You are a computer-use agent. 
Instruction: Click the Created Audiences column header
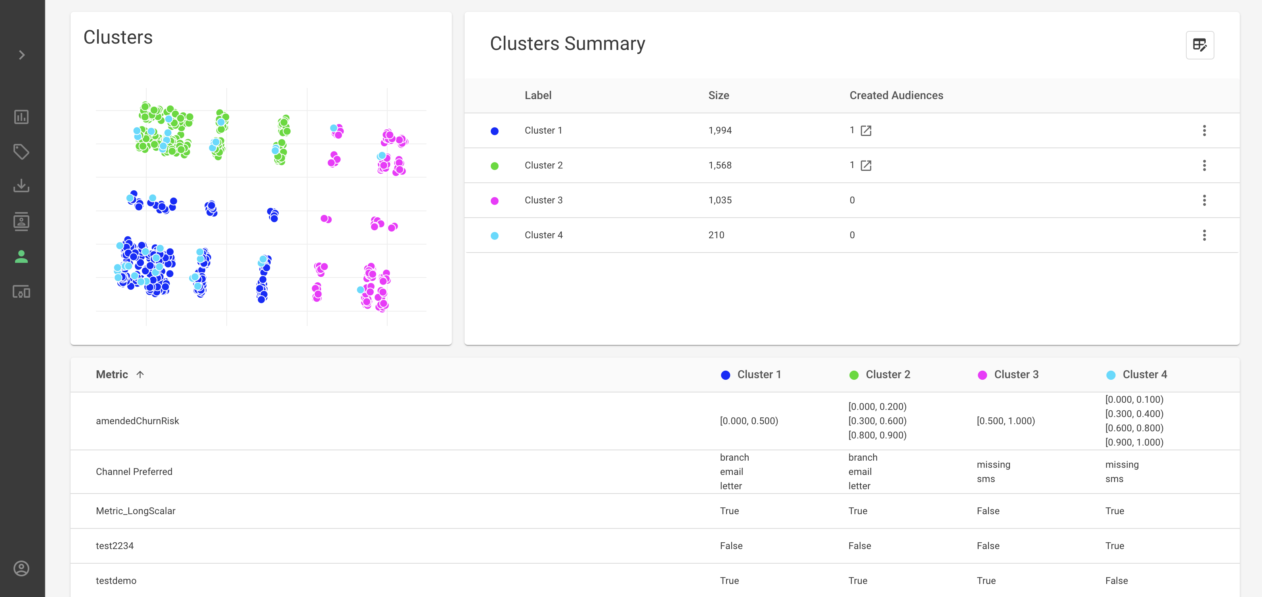pyautogui.click(x=896, y=96)
